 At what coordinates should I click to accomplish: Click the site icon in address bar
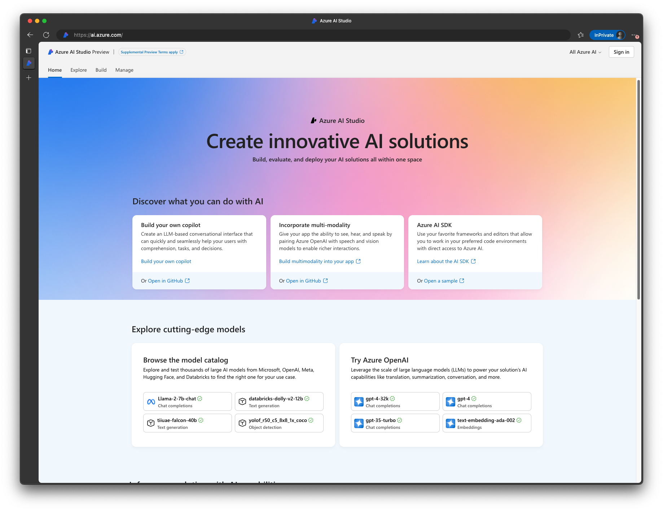[66, 35]
